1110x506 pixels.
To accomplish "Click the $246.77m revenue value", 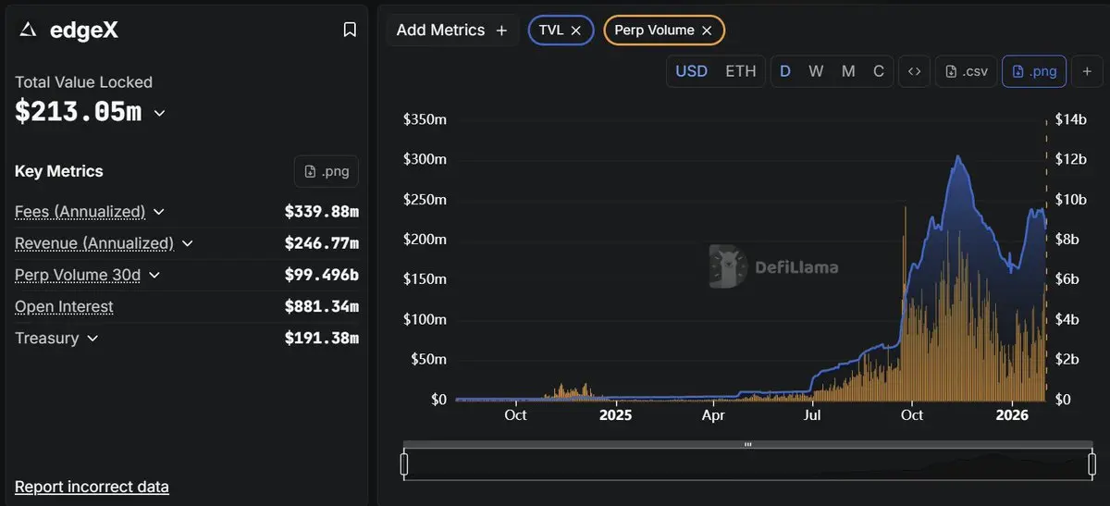I will click(x=321, y=243).
